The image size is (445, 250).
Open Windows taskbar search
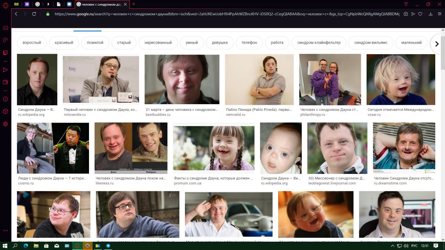[15, 245]
